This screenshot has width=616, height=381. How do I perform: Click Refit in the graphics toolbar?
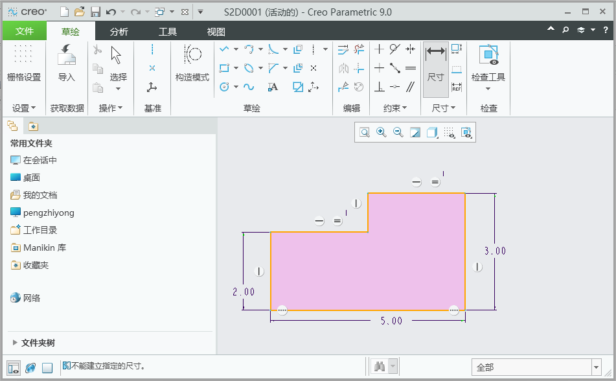(x=365, y=132)
